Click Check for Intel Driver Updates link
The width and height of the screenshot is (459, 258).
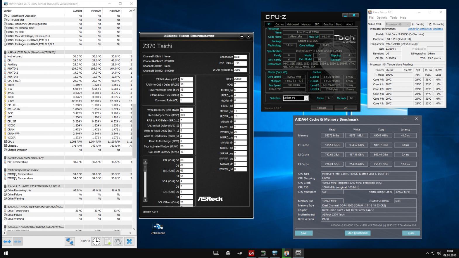pyautogui.click(x=425, y=29)
